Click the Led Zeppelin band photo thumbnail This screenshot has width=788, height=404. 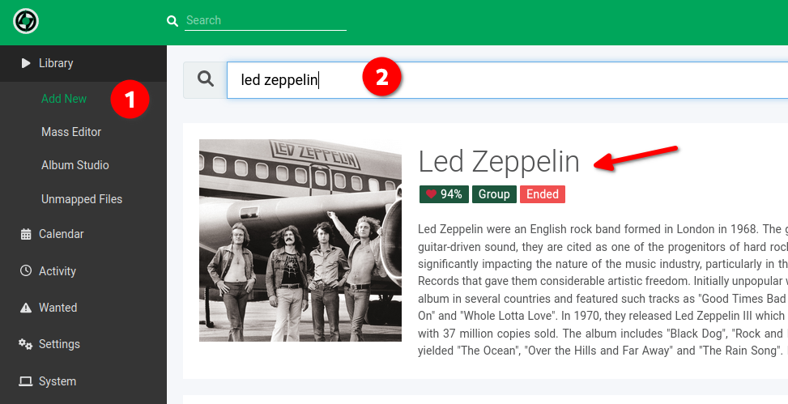tap(300, 240)
